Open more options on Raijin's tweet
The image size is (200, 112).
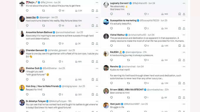[97, 3]
